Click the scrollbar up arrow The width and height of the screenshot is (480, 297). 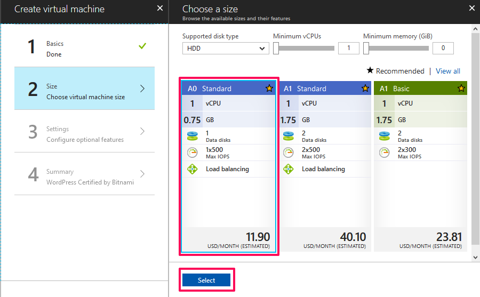475,29
